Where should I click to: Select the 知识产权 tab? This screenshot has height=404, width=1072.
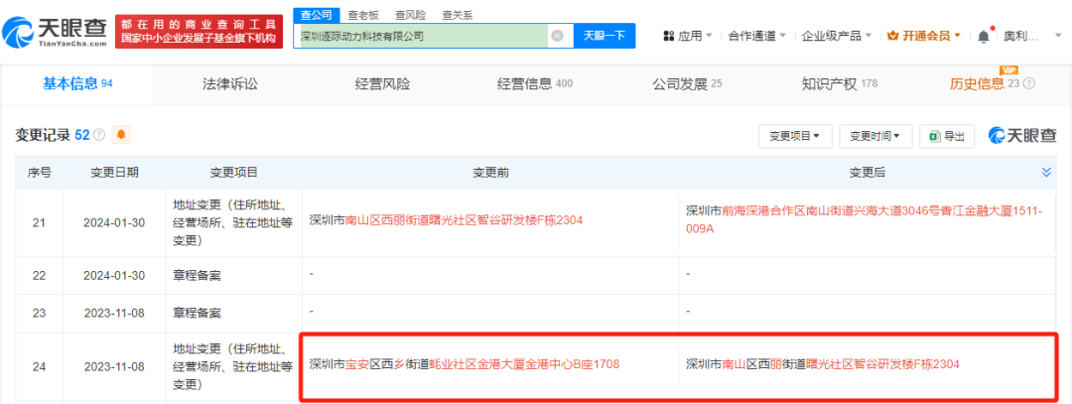840,84
